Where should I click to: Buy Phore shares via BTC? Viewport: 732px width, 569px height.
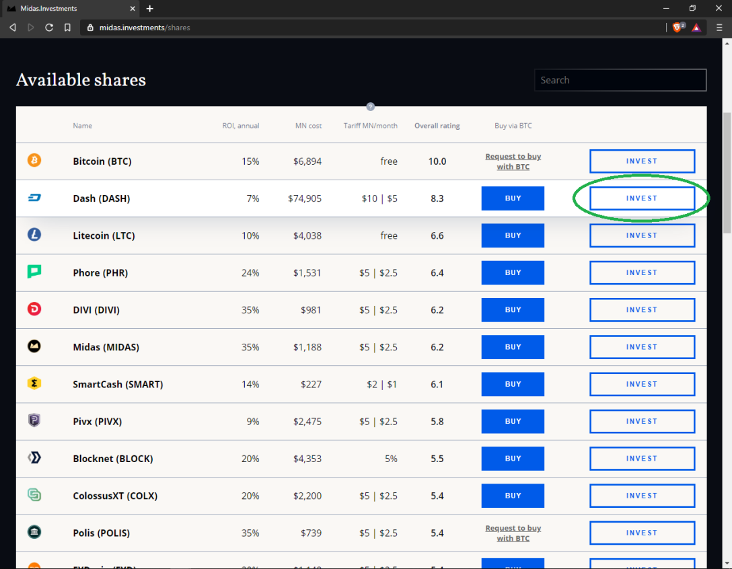click(513, 272)
